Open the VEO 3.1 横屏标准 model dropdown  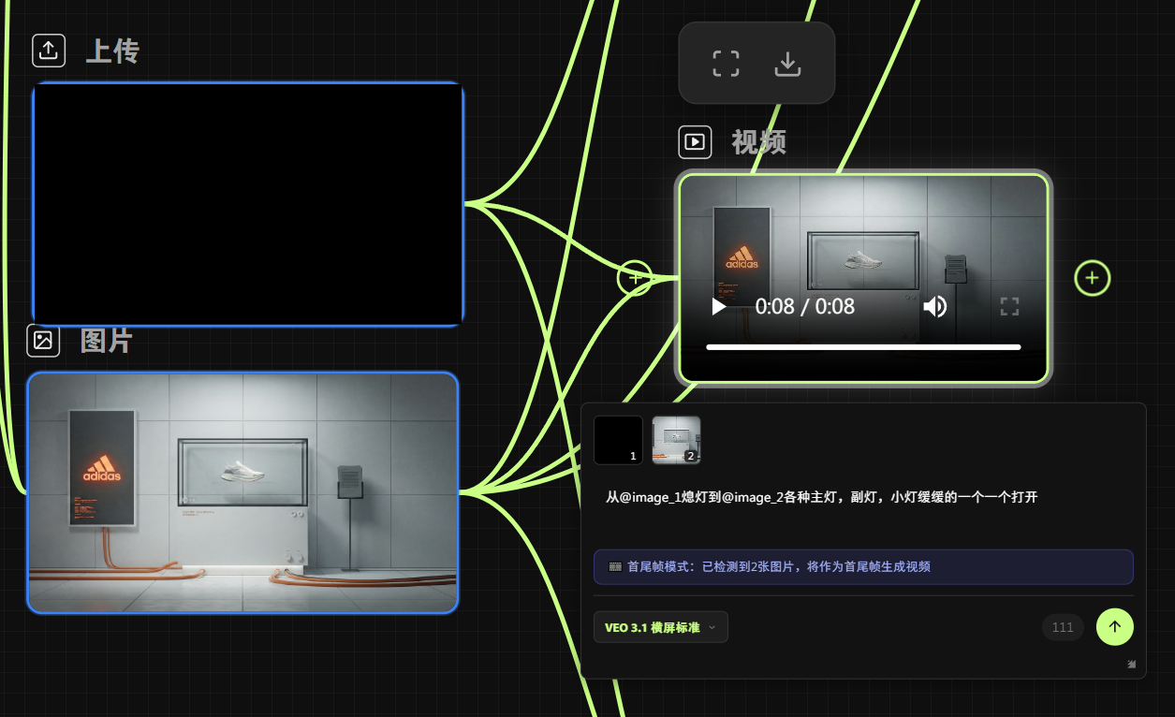(x=660, y=627)
